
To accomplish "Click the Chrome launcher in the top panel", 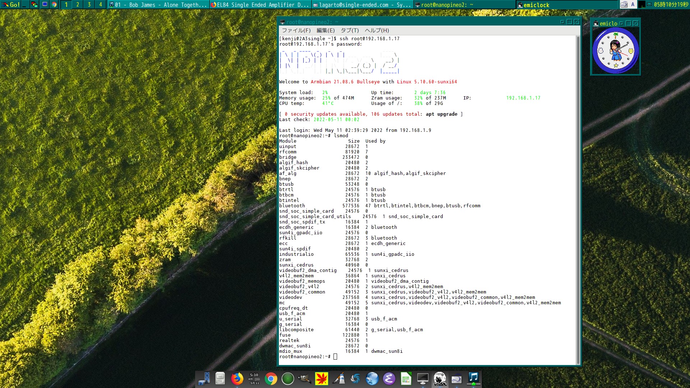I will coord(54,5).
